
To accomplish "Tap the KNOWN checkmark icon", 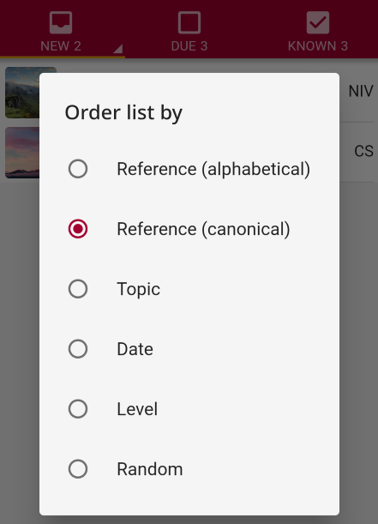I will point(318,22).
